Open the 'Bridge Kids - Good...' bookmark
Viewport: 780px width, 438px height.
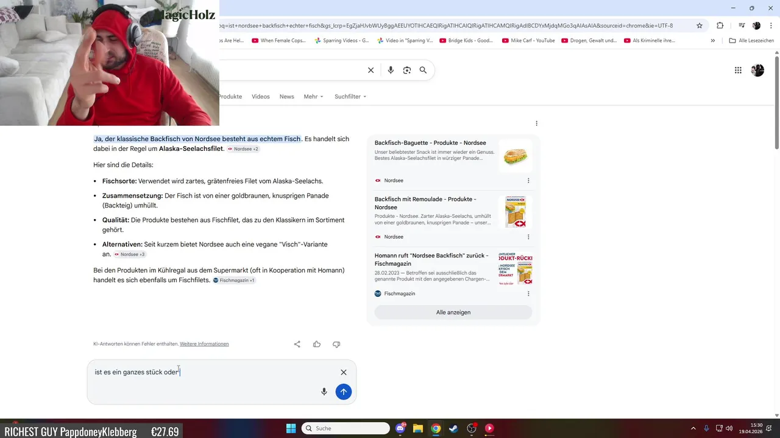(466, 41)
